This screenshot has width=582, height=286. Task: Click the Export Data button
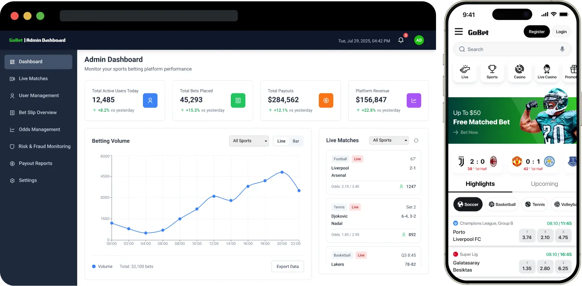coord(288,266)
